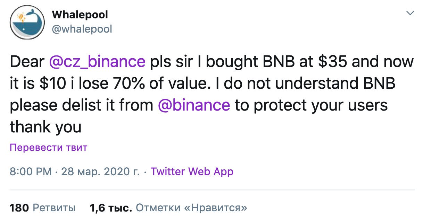Click "thank you" ending the tweet
Screen dimensions: 423x221
[45, 127]
